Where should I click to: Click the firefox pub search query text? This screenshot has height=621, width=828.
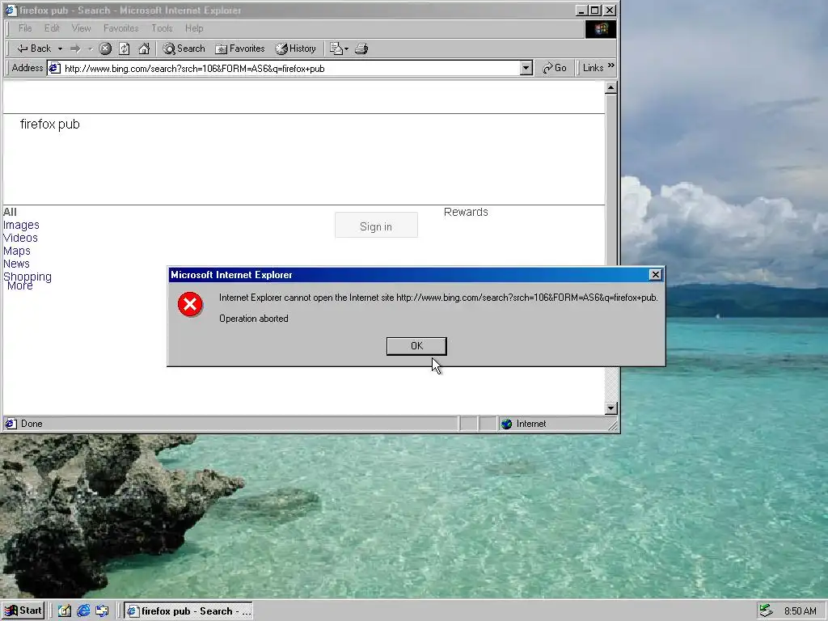(x=49, y=124)
